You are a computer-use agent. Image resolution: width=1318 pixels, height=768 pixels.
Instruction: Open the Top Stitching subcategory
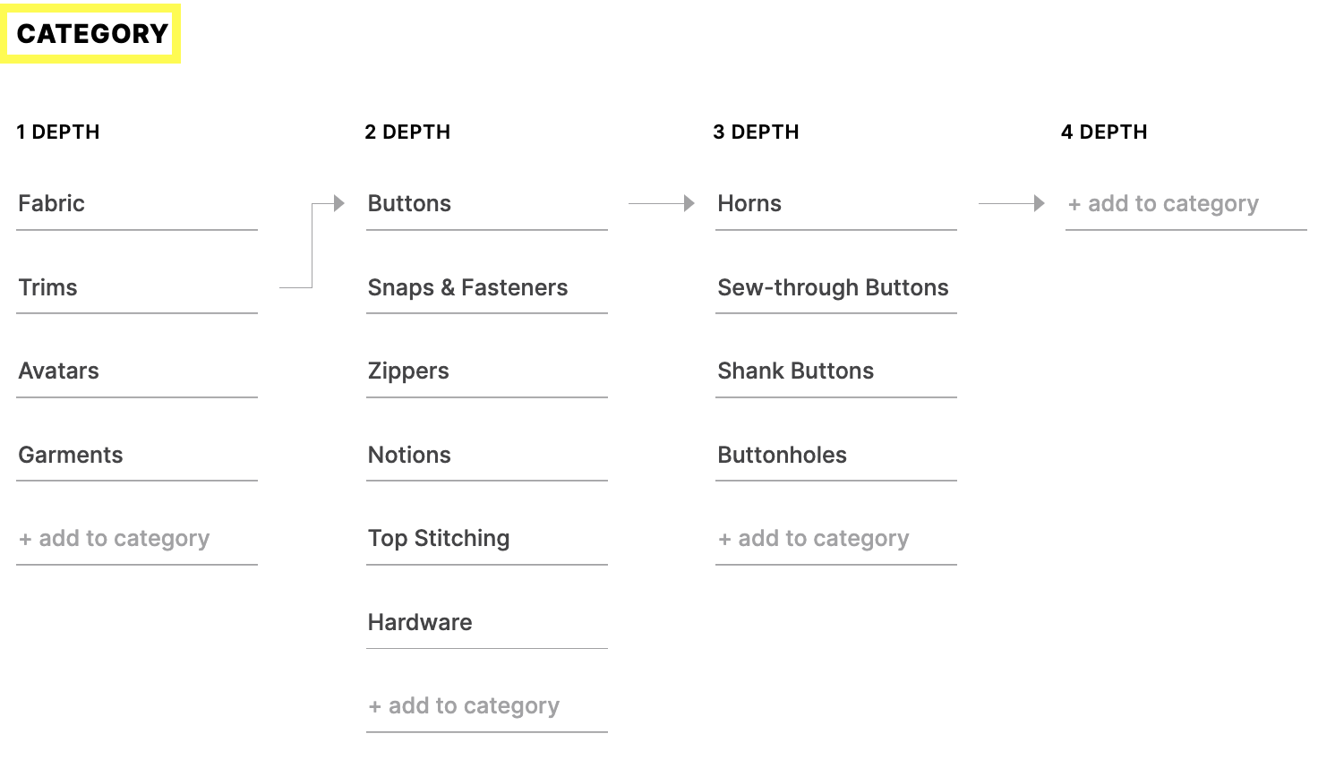[x=487, y=539]
